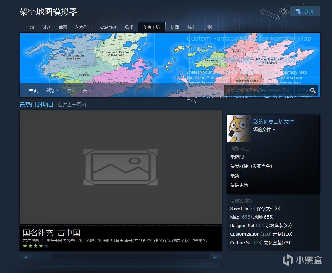
Task: Click the cat avatar image
Action: tap(239, 128)
